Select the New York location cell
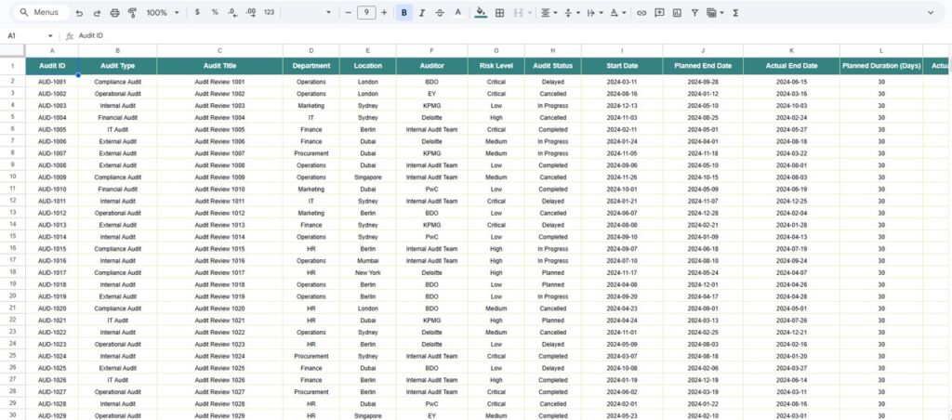The width and height of the screenshot is (952, 420). pos(368,272)
